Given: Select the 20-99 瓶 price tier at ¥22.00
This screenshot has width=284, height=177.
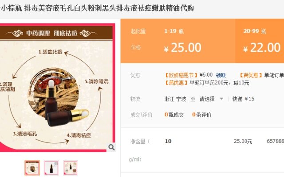Looking at the screenshot, I should tap(260, 41).
